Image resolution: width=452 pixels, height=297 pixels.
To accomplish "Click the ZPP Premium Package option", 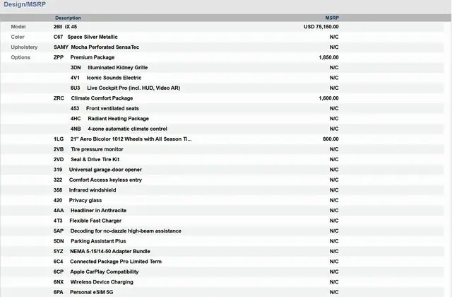I will pos(84,57).
